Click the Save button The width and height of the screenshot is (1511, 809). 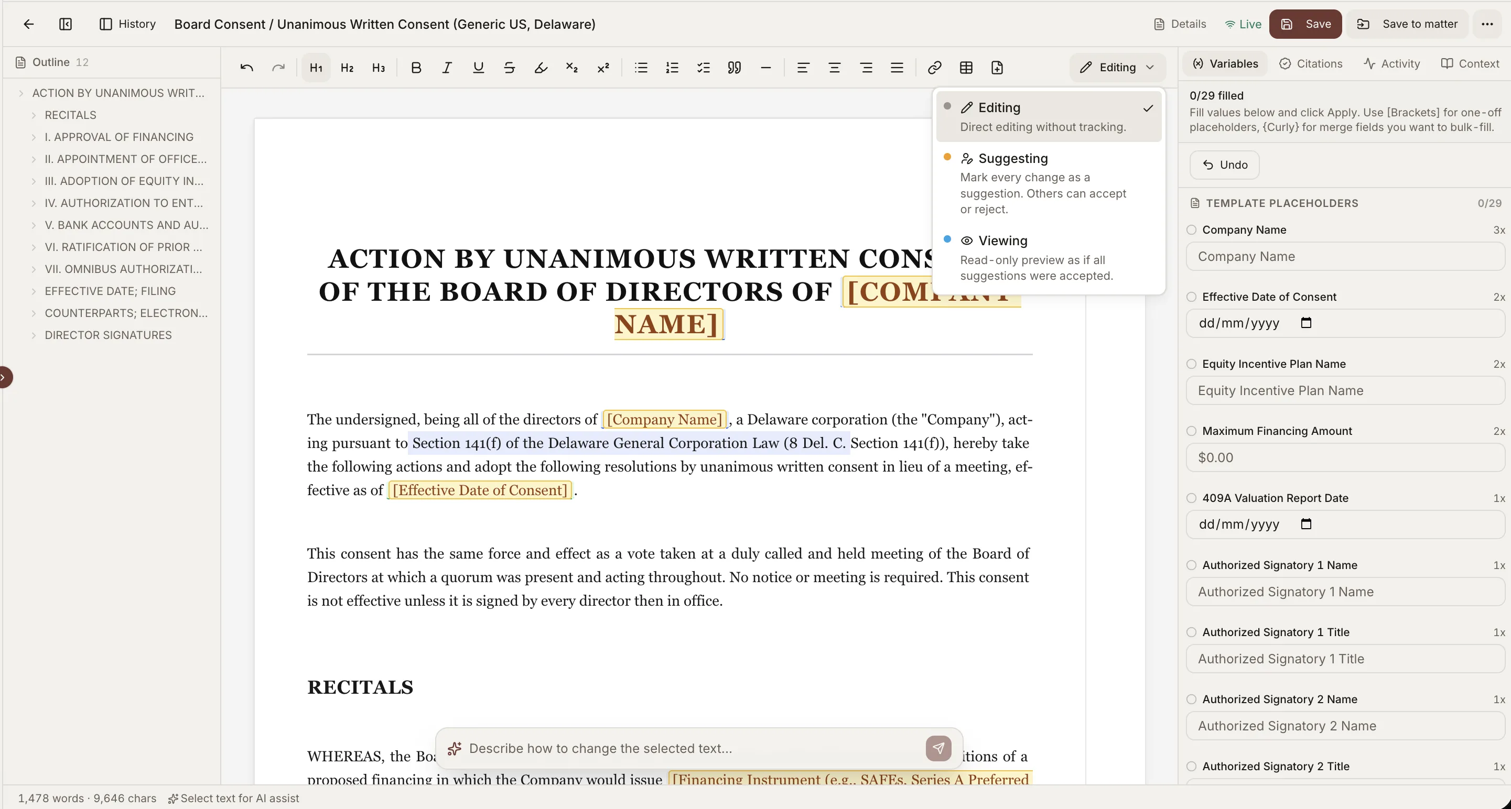1305,24
